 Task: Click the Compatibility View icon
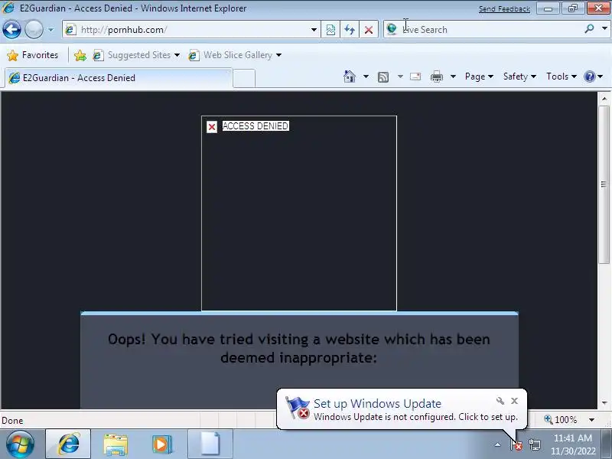pyautogui.click(x=330, y=30)
